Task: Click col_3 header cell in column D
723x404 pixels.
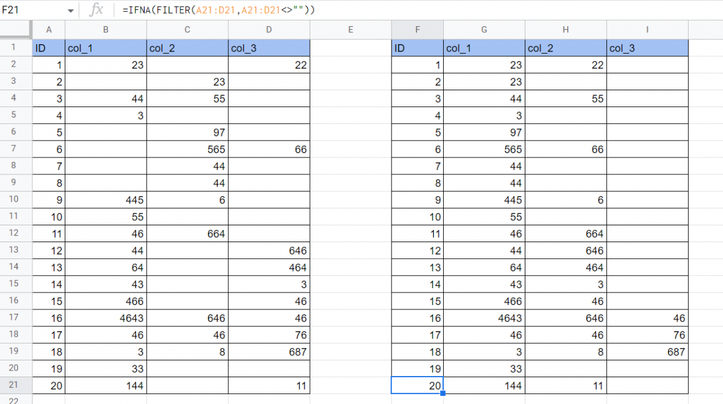Action: click(x=269, y=48)
